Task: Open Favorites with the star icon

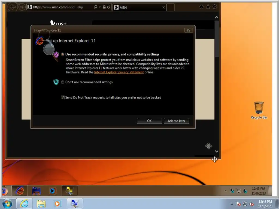Action: point(208,7)
